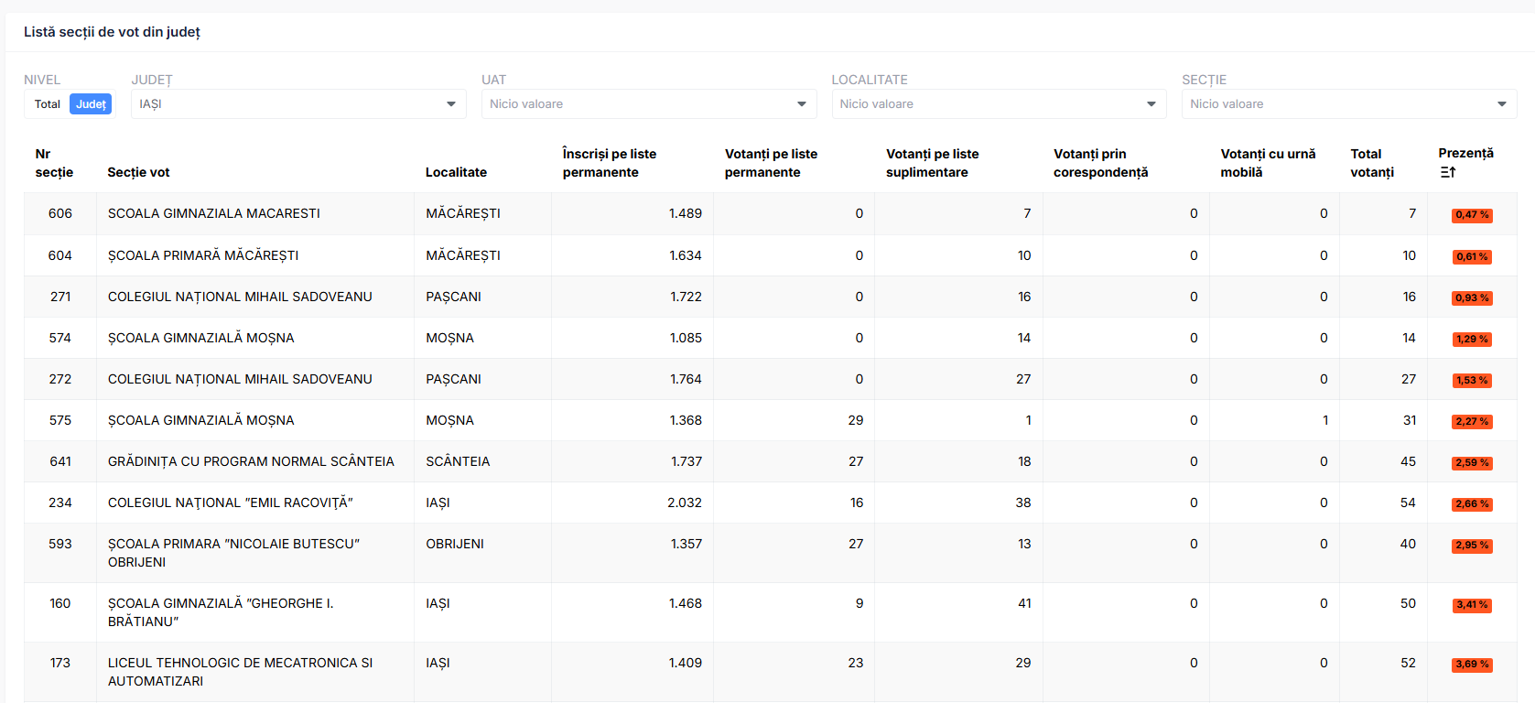Click the 1,29 % presence badge
Viewport: 1535px width, 703px height.
coord(1472,340)
